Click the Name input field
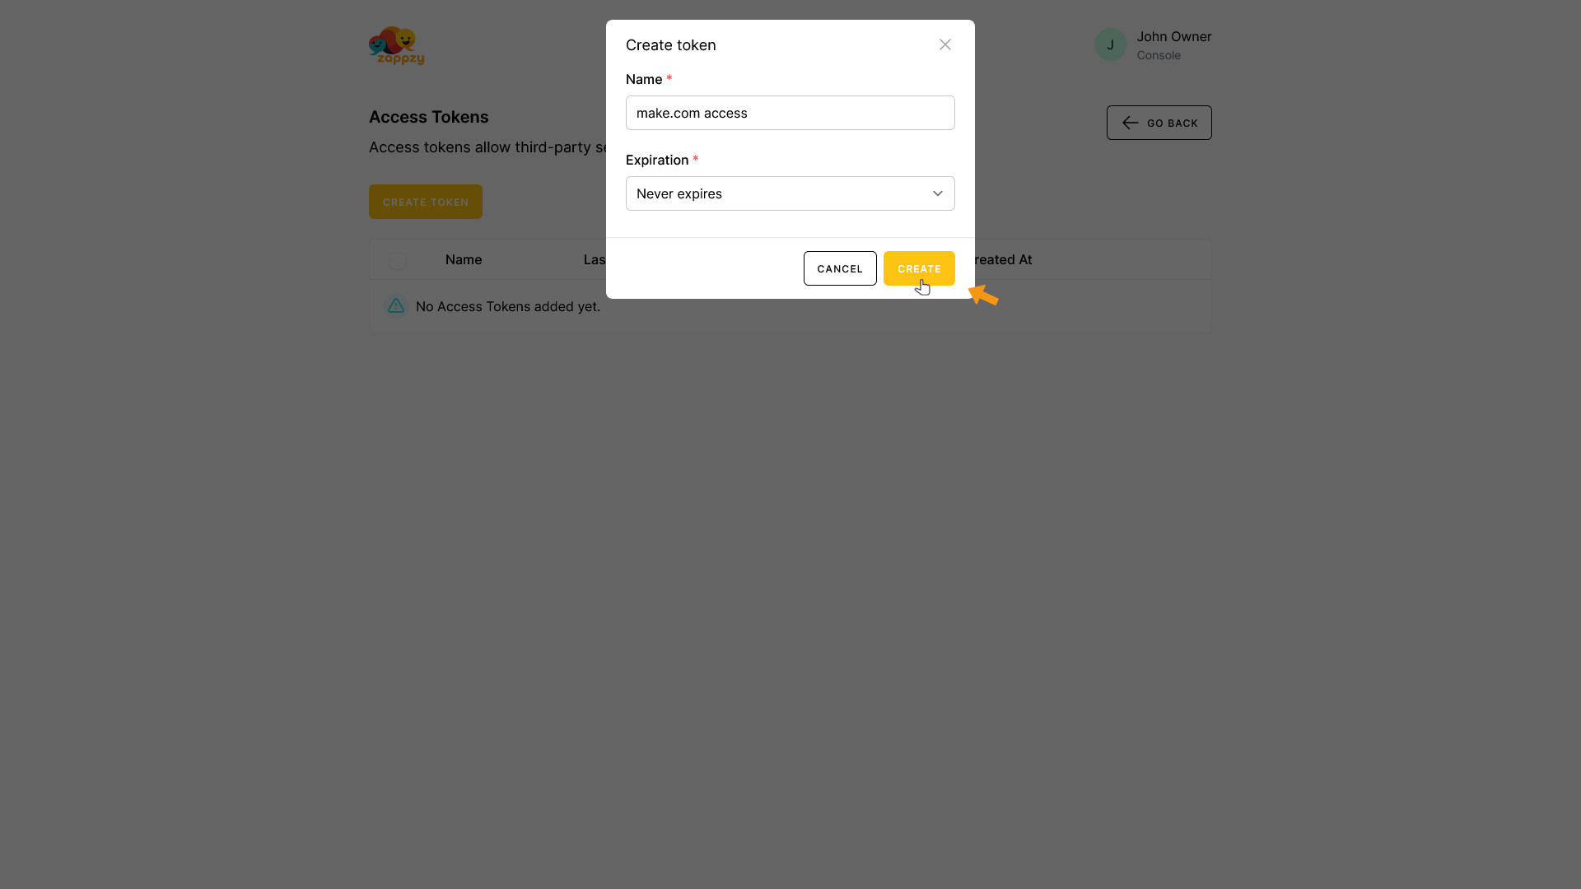 pos(790,113)
